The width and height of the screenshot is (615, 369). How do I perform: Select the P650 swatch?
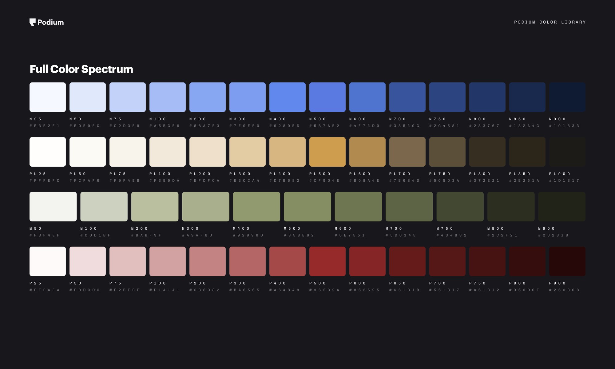click(407, 261)
